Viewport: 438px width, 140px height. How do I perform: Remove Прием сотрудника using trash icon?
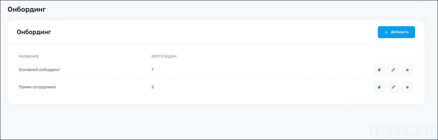(407, 87)
